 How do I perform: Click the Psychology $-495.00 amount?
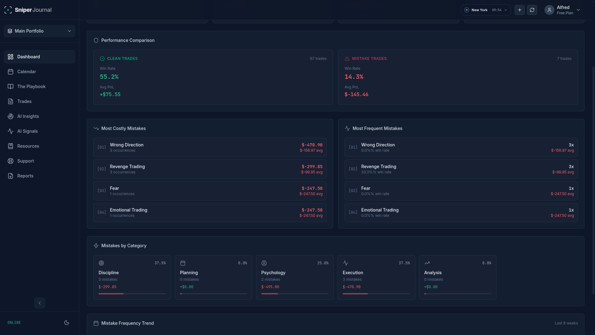(x=270, y=287)
